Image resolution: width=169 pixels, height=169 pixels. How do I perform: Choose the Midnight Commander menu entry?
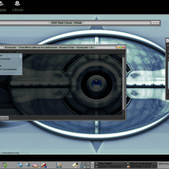click(x=11, y=59)
